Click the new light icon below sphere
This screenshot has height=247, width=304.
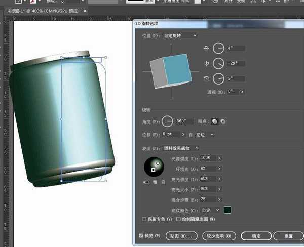(x=156, y=182)
